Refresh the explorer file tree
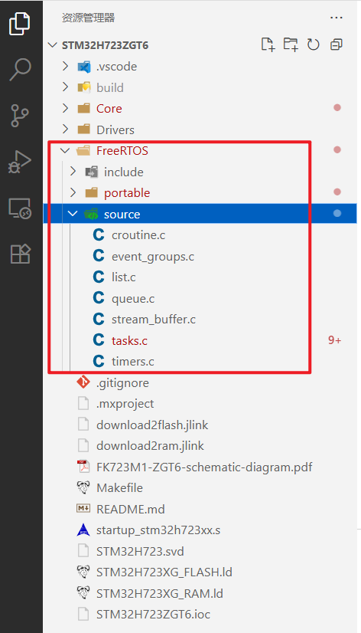361x633 pixels. pyautogui.click(x=313, y=44)
